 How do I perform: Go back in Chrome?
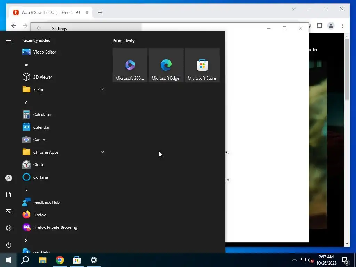pyautogui.click(x=14, y=26)
